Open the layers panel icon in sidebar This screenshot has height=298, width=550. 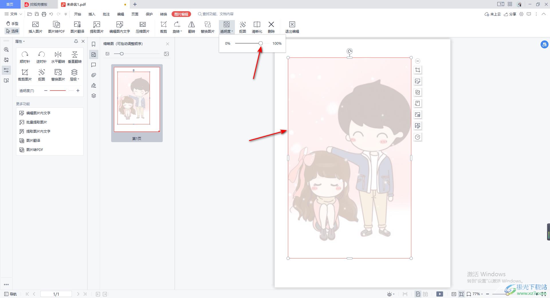(94, 96)
